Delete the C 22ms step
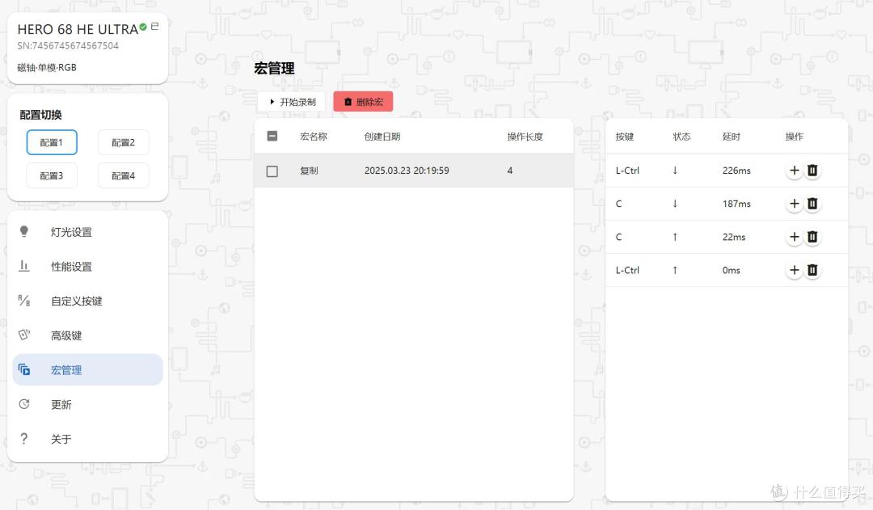Screen dimensions: 873x510 coord(812,237)
